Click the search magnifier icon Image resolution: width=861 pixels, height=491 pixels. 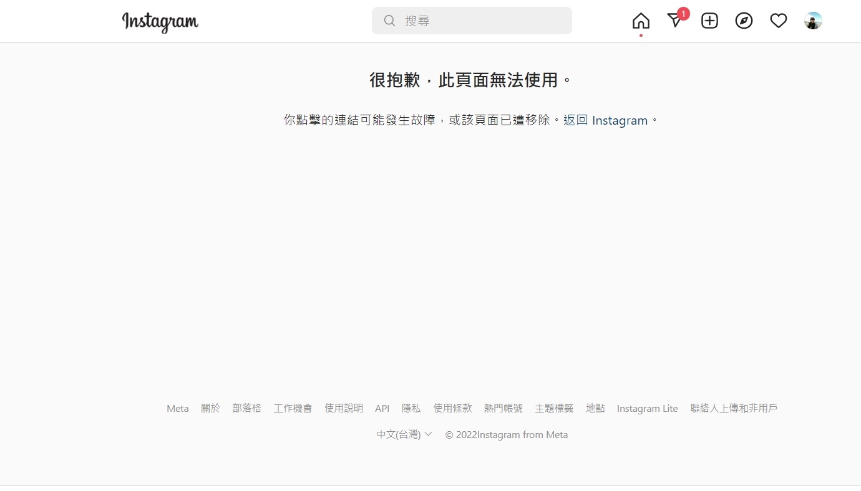(x=389, y=21)
